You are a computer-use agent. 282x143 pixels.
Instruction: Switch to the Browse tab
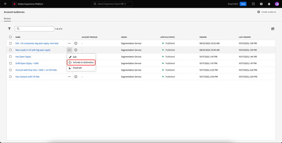pos(8,18)
